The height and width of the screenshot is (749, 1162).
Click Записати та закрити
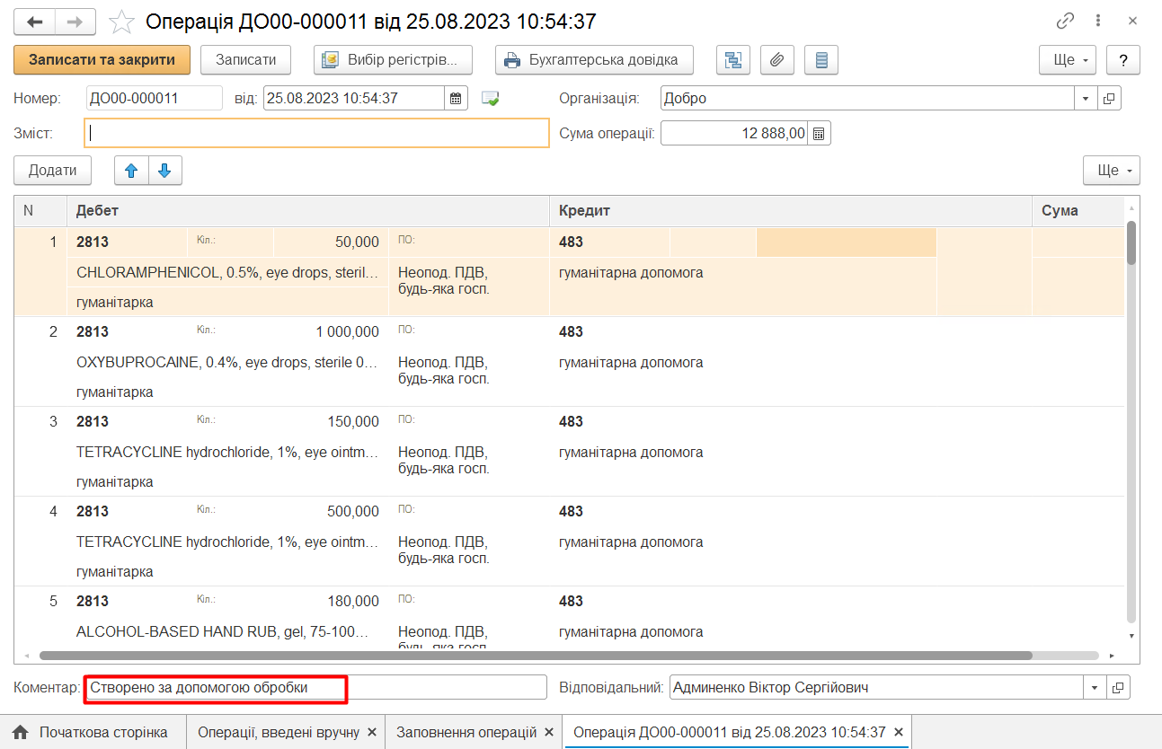pos(102,60)
